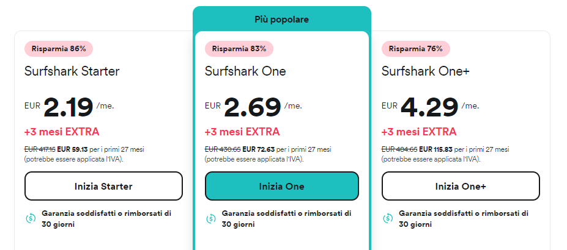Viewport: 567px width, 250px height.
Task: Click the EUR 4.29 monthly price
Action: point(428,107)
